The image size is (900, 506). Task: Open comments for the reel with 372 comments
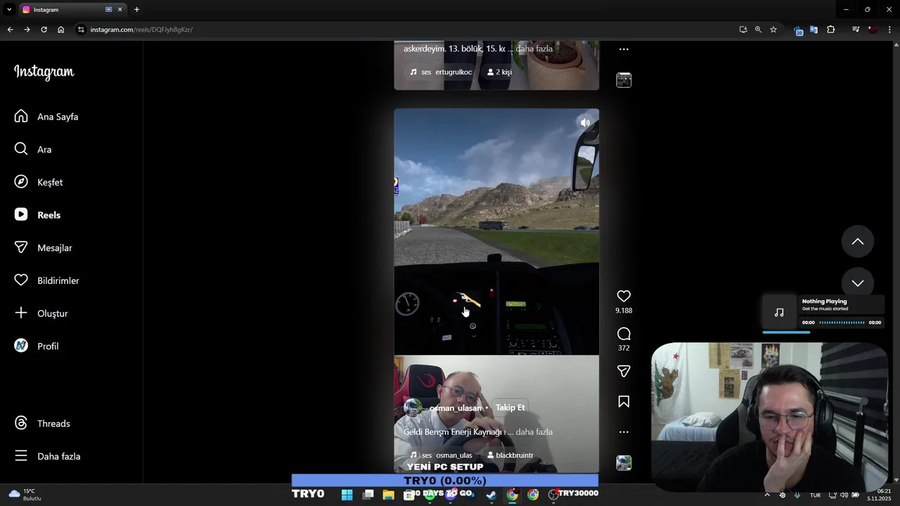coord(624,334)
